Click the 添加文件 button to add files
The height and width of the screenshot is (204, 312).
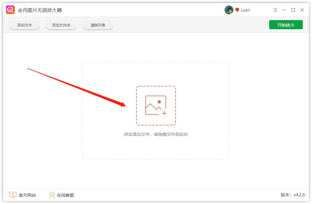tap(24, 25)
